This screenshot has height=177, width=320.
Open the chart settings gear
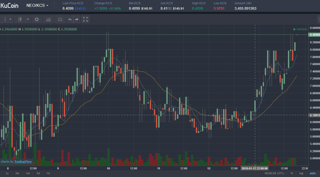(x=37, y=19)
